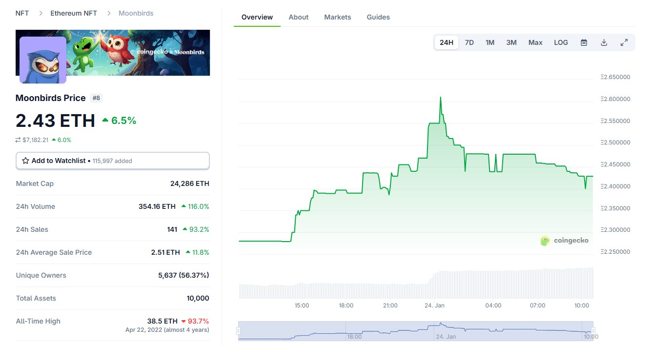This screenshot has height=346, width=672.
Task: Select the Max timeframe
Action: pyautogui.click(x=535, y=42)
